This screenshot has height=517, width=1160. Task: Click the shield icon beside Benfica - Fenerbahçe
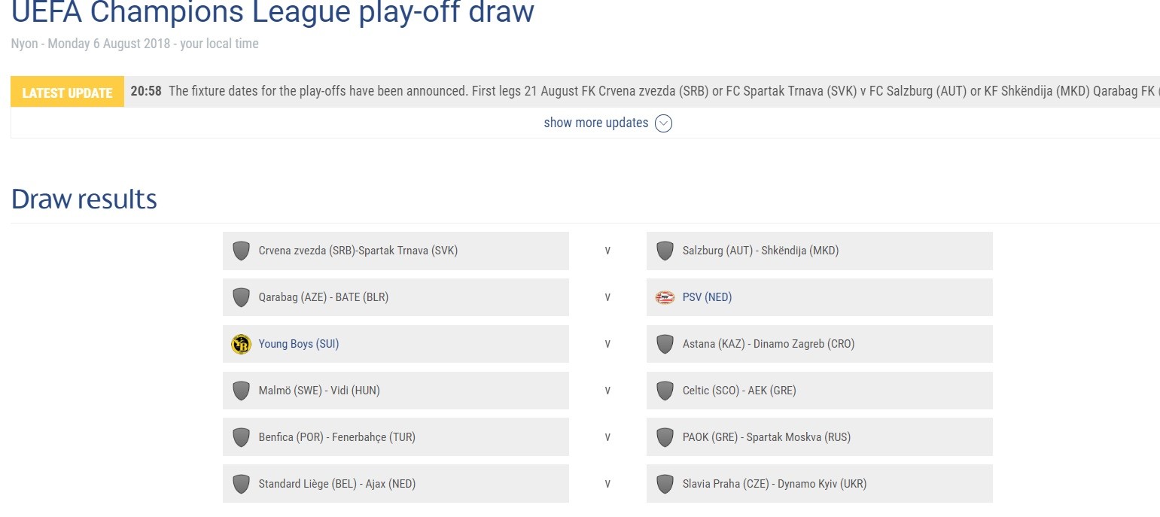coord(241,437)
